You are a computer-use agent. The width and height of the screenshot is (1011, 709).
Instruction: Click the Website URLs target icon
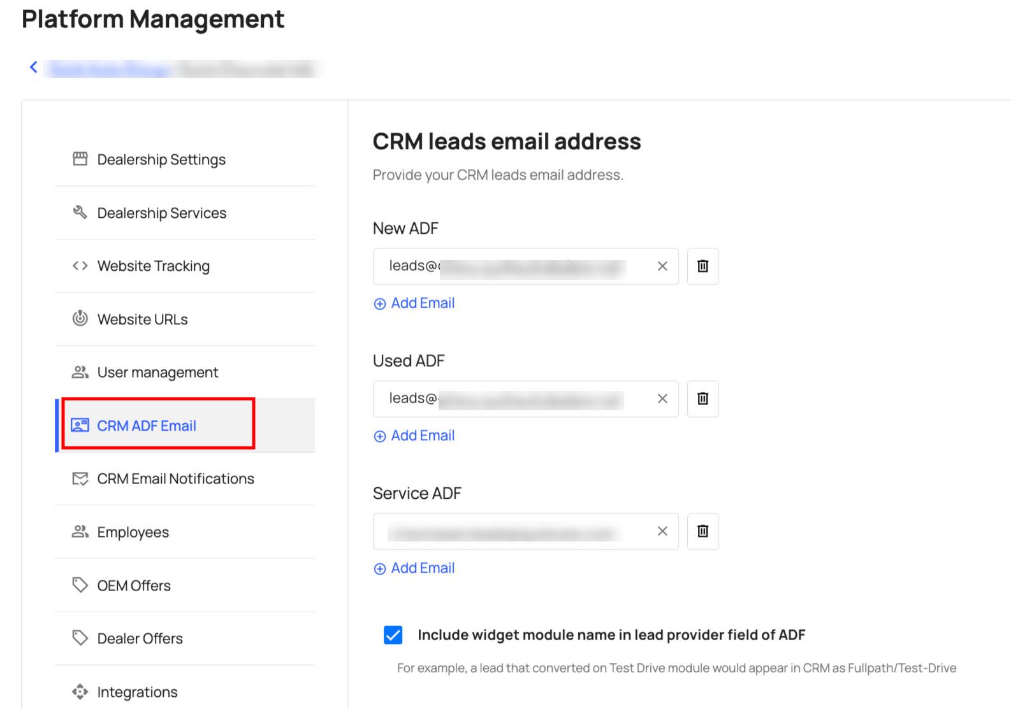pos(80,318)
